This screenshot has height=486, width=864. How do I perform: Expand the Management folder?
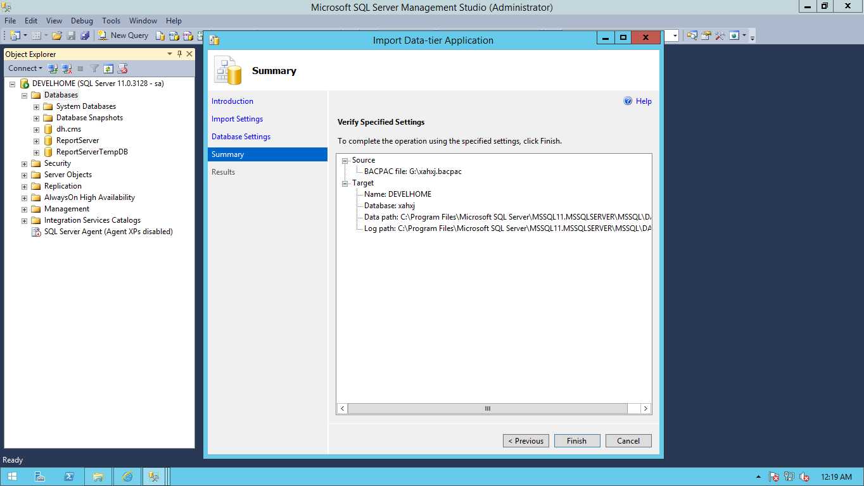(x=24, y=209)
